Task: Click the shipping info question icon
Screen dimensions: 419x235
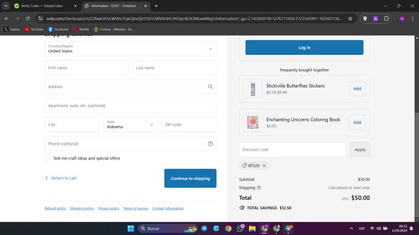Action: click(259, 187)
